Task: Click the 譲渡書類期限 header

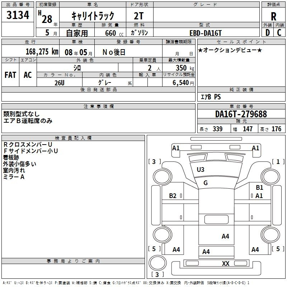Action: [x=179, y=42]
